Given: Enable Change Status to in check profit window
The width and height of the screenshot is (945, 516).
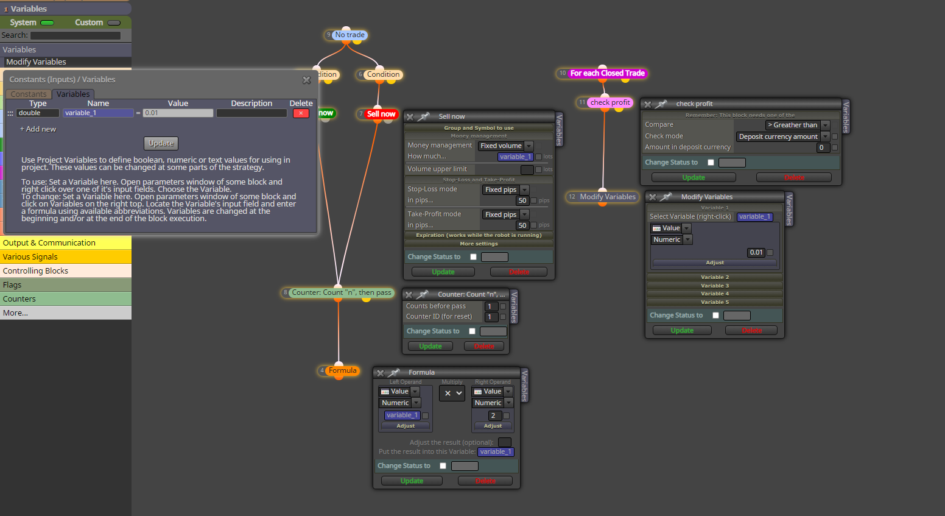Looking at the screenshot, I should [x=711, y=163].
